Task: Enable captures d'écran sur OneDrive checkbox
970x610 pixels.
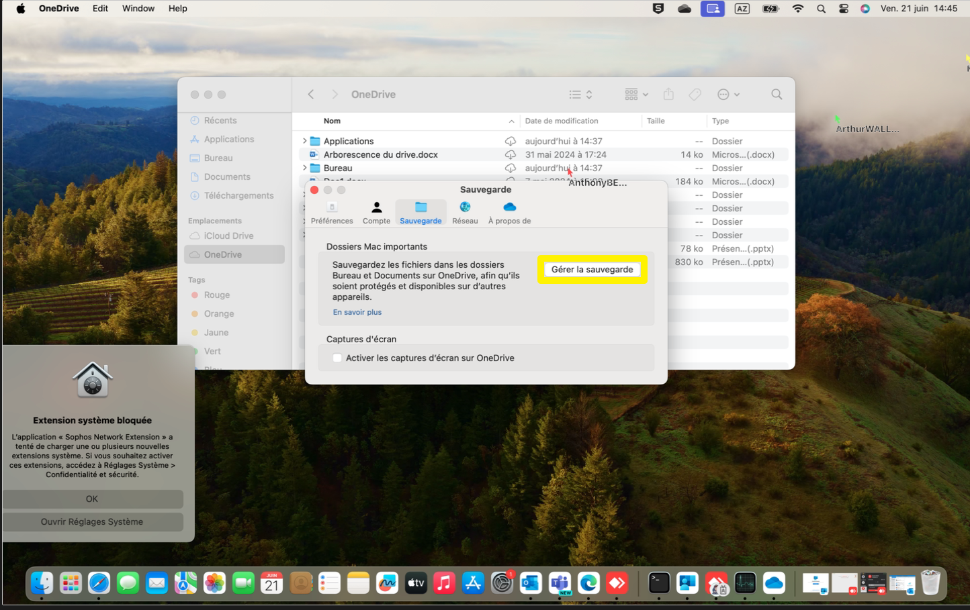Action: coord(337,358)
